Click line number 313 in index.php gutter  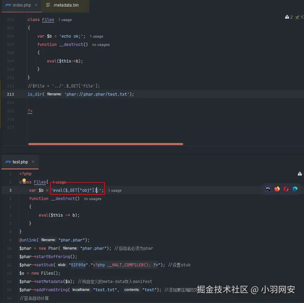[10, 94]
